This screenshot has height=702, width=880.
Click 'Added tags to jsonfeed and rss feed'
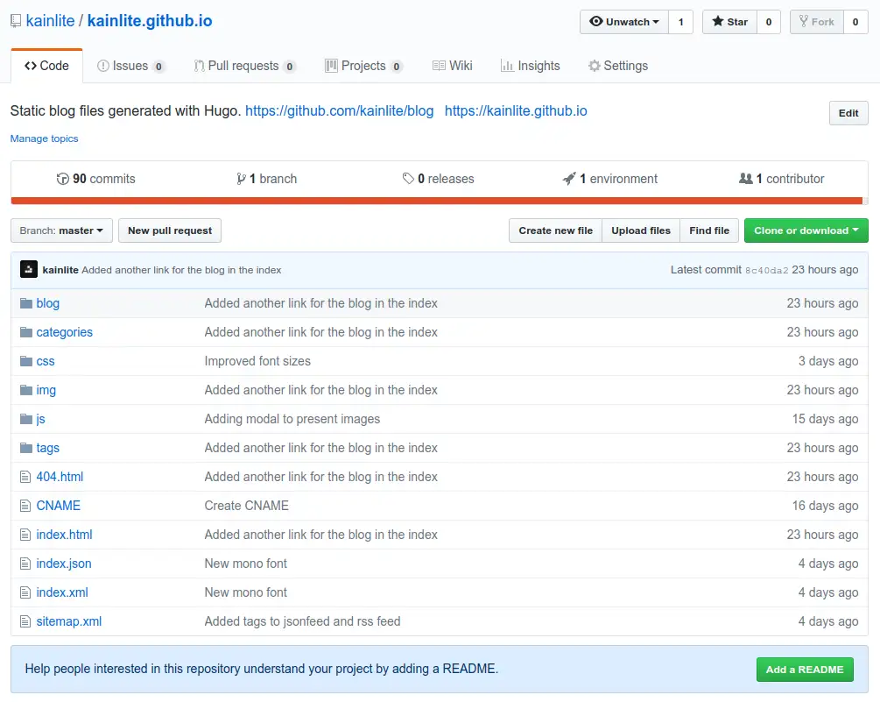302,621
